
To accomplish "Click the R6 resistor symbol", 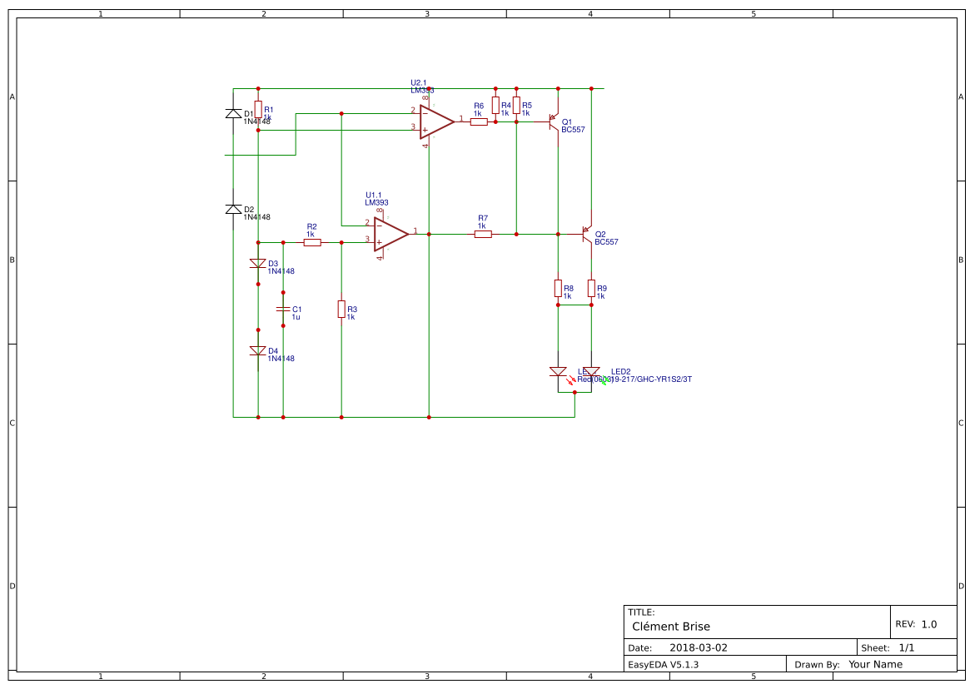I will 479,121.
